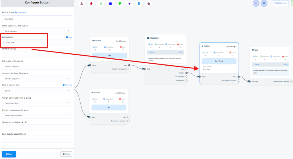Click the blue robot icon in top toolbar
Image resolution: width=293 pixels, height=159 pixels.
pos(110,3)
